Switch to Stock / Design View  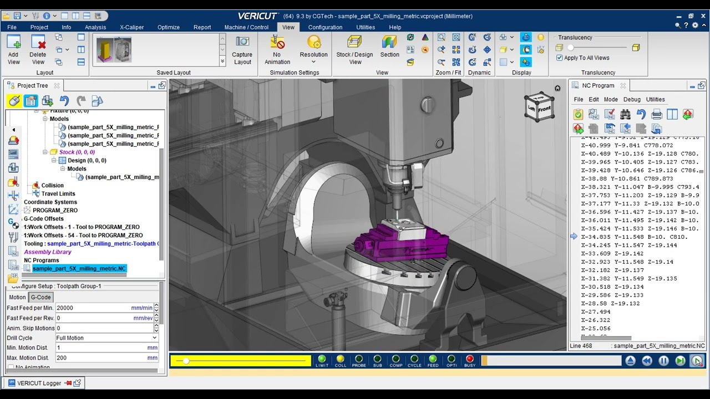point(355,50)
